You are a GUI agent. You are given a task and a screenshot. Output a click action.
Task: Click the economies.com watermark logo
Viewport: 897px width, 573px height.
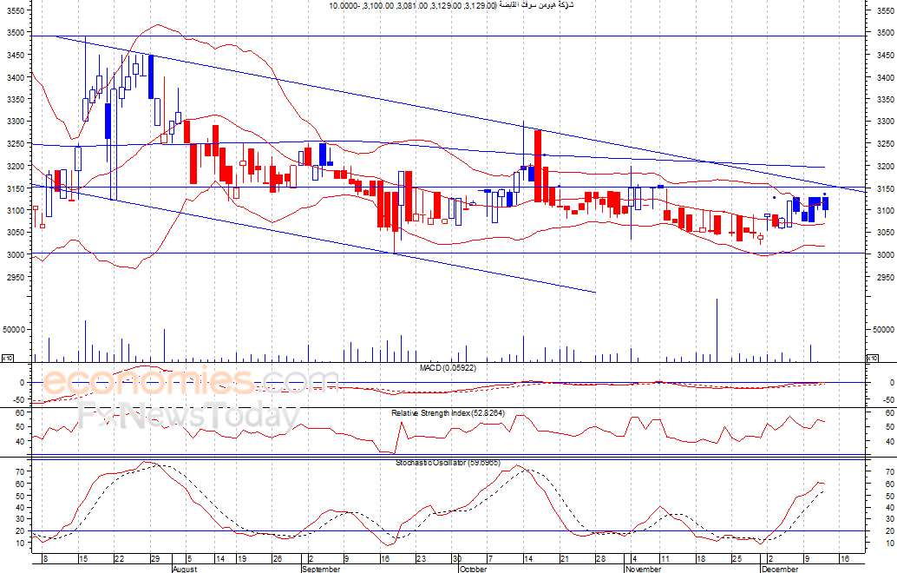click(191, 382)
